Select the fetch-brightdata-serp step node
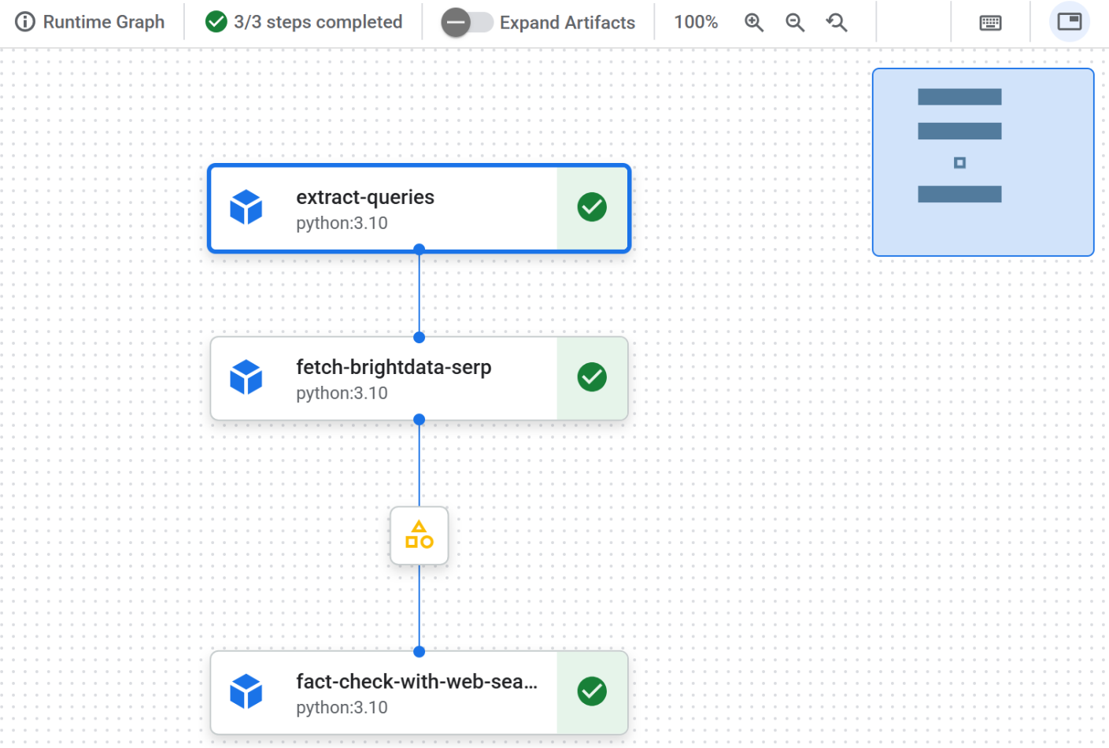The image size is (1109, 748). (394, 378)
